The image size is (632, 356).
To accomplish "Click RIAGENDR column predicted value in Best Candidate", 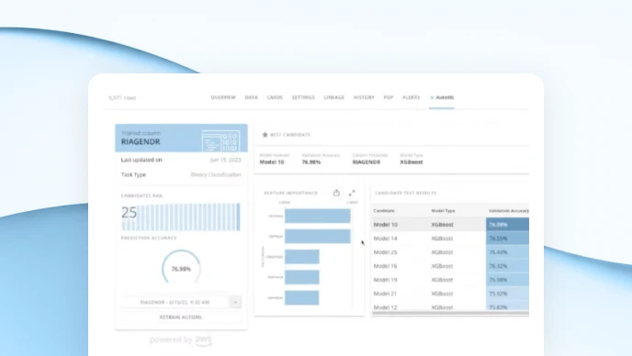I will coord(367,161).
